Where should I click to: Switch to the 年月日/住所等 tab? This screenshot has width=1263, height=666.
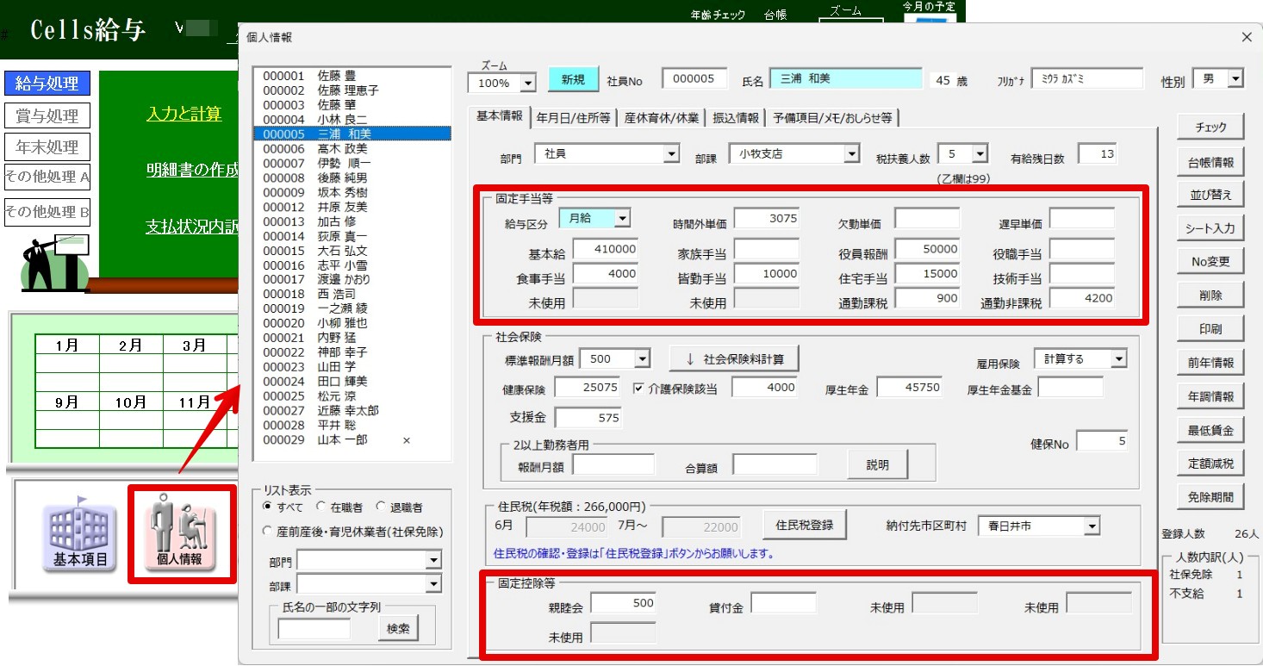[574, 118]
